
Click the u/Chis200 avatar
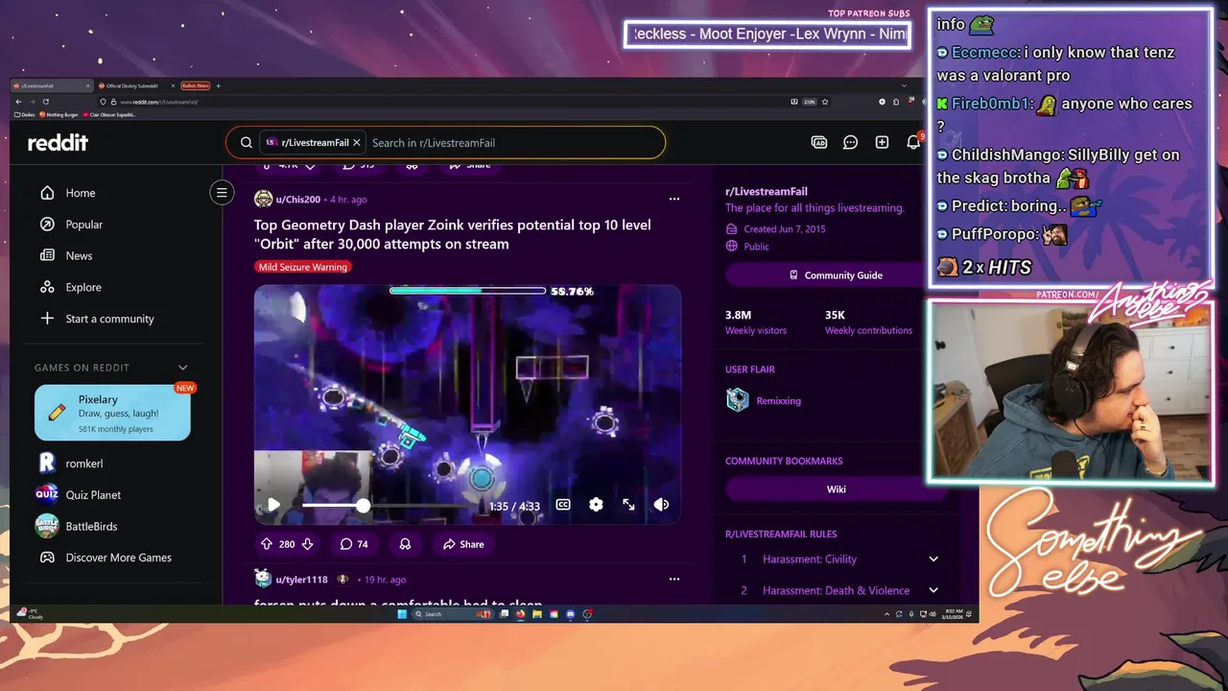263,199
